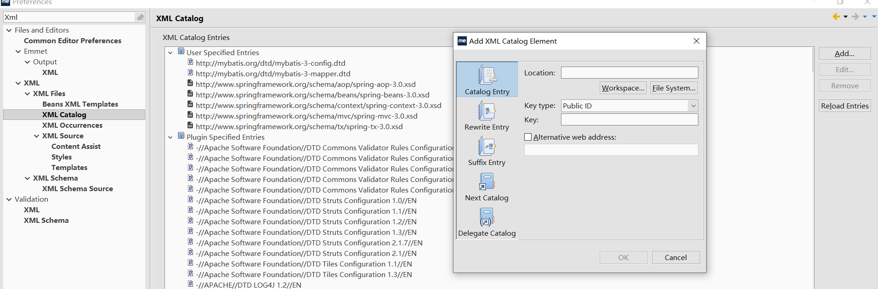Viewport: 878px width, 289px height.
Task: Enable the Alternative web address checkbox
Action: point(528,137)
